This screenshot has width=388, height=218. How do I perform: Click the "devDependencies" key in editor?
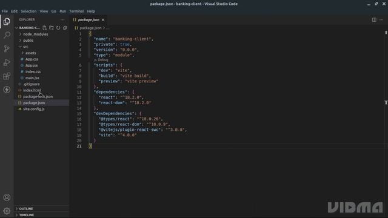(x=114, y=113)
